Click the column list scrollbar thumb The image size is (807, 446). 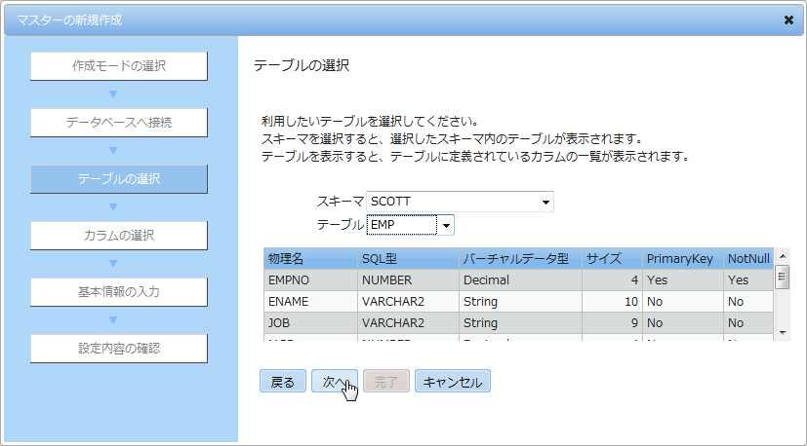click(x=783, y=277)
